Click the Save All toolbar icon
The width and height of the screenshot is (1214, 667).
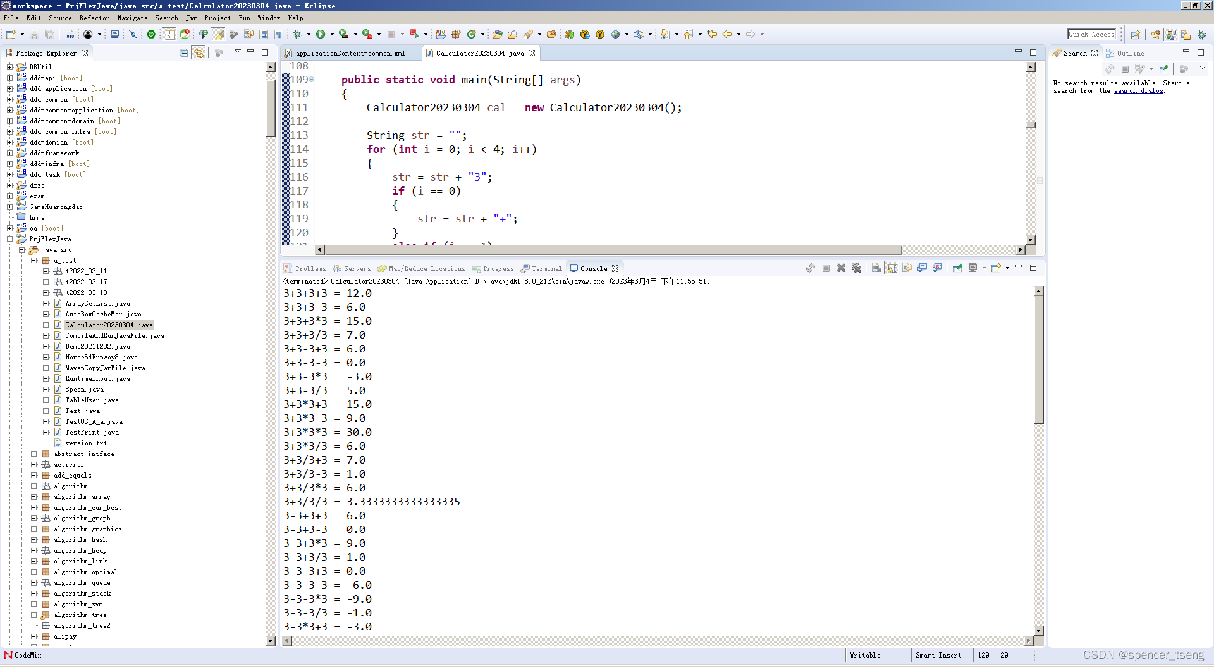coord(49,34)
